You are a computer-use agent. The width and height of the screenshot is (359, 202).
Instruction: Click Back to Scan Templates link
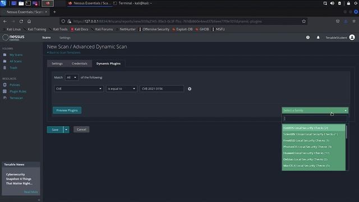(x=64, y=52)
